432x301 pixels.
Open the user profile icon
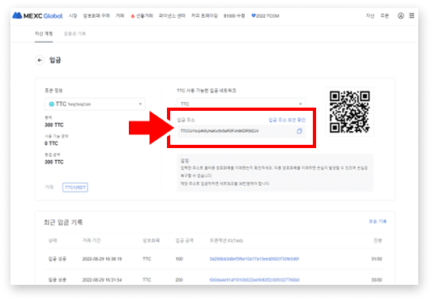[400, 15]
